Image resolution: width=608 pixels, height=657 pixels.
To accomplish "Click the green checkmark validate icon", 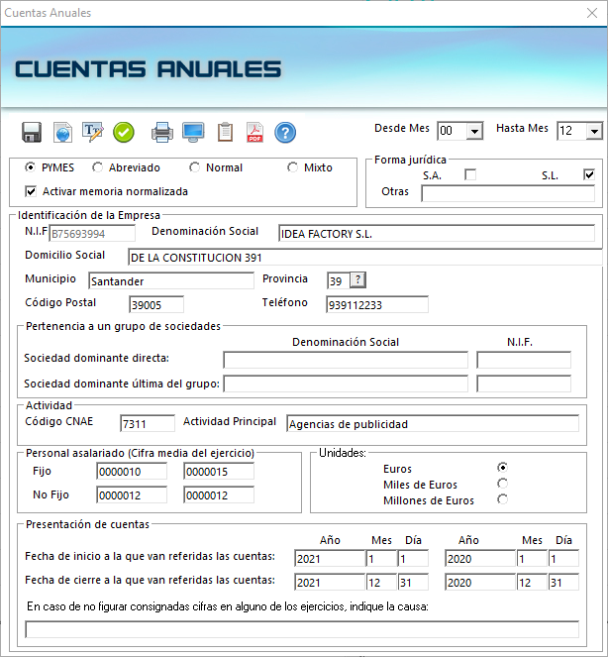I will (x=124, y=133).
